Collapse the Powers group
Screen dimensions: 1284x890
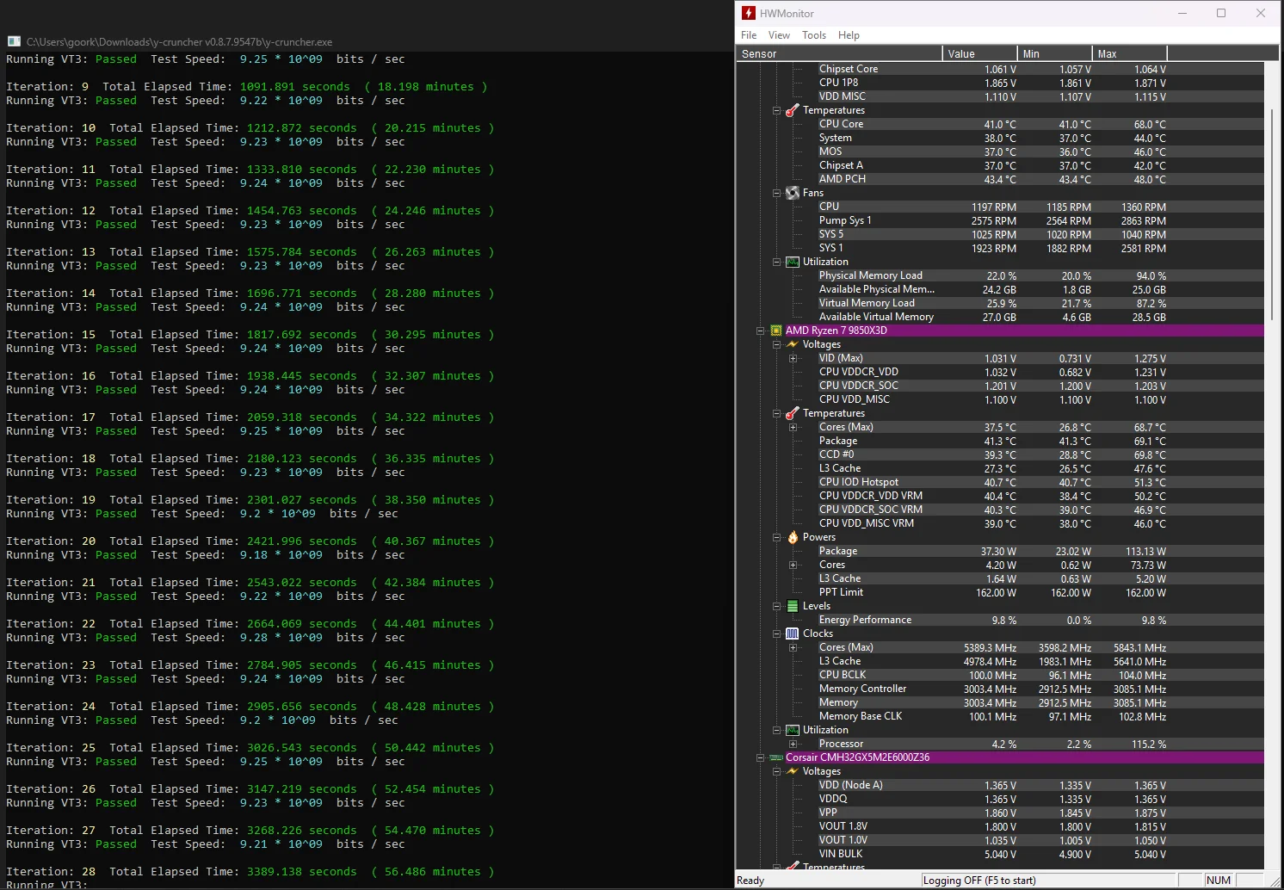(776, 537)
